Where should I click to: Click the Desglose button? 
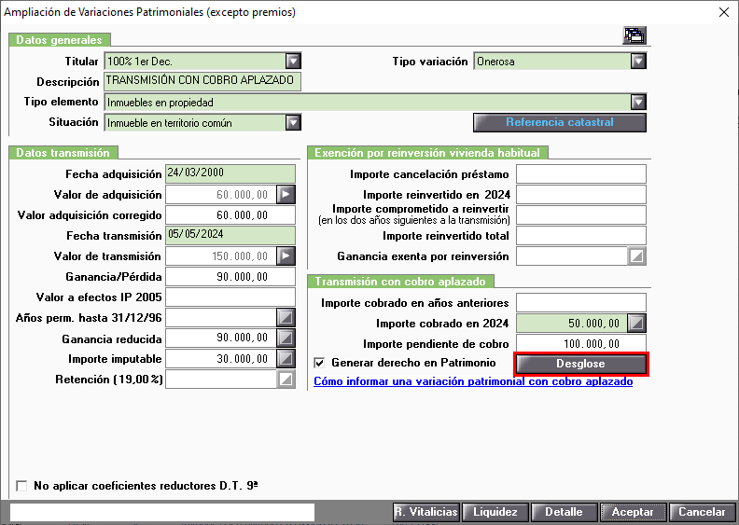pyautogui.click(x=580, y=364)
